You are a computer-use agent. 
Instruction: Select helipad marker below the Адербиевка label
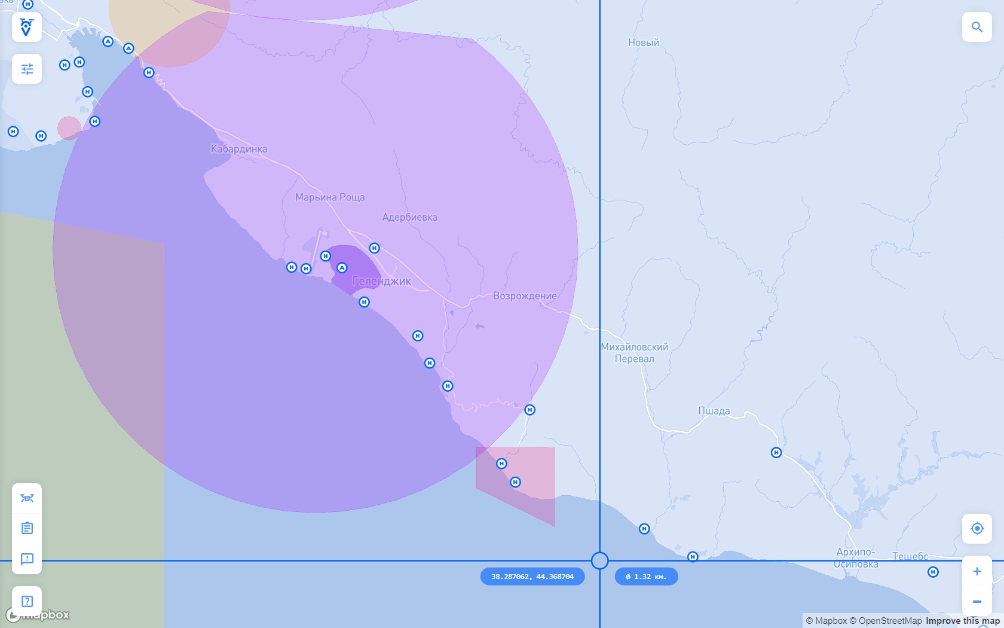pyautogui.click(x=374, y=248)
